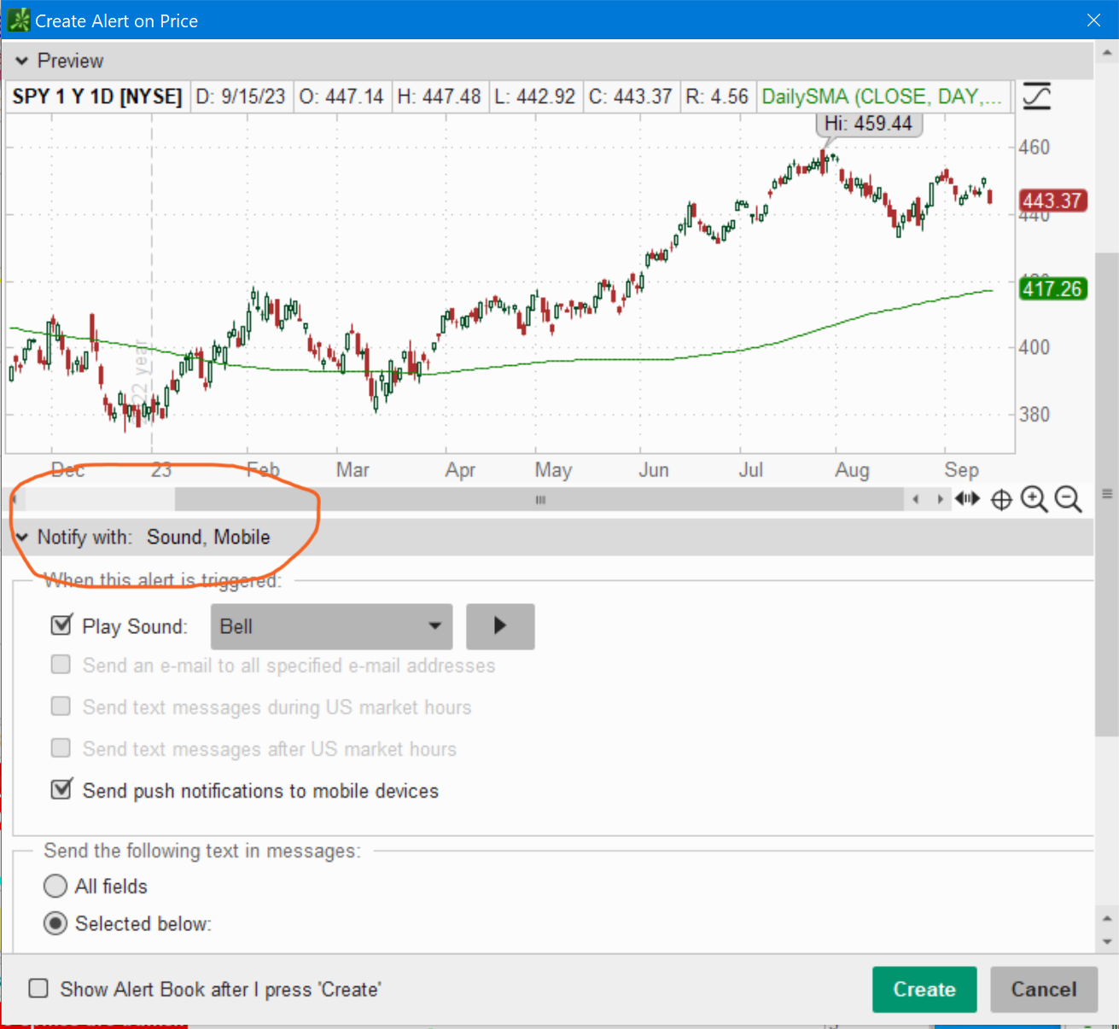Click the Cancel button
1119x1029 pixels.
point(1044,990)
